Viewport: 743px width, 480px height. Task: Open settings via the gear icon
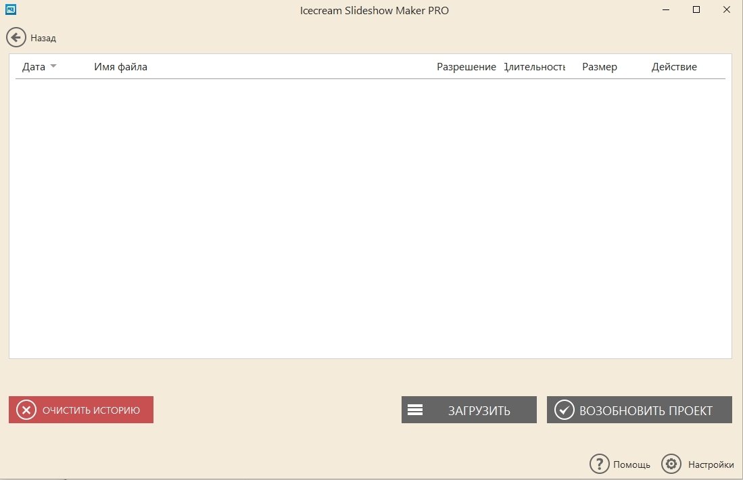click(x=671, y=464)
